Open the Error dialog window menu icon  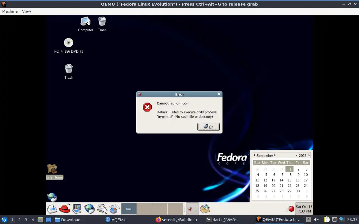140,94
